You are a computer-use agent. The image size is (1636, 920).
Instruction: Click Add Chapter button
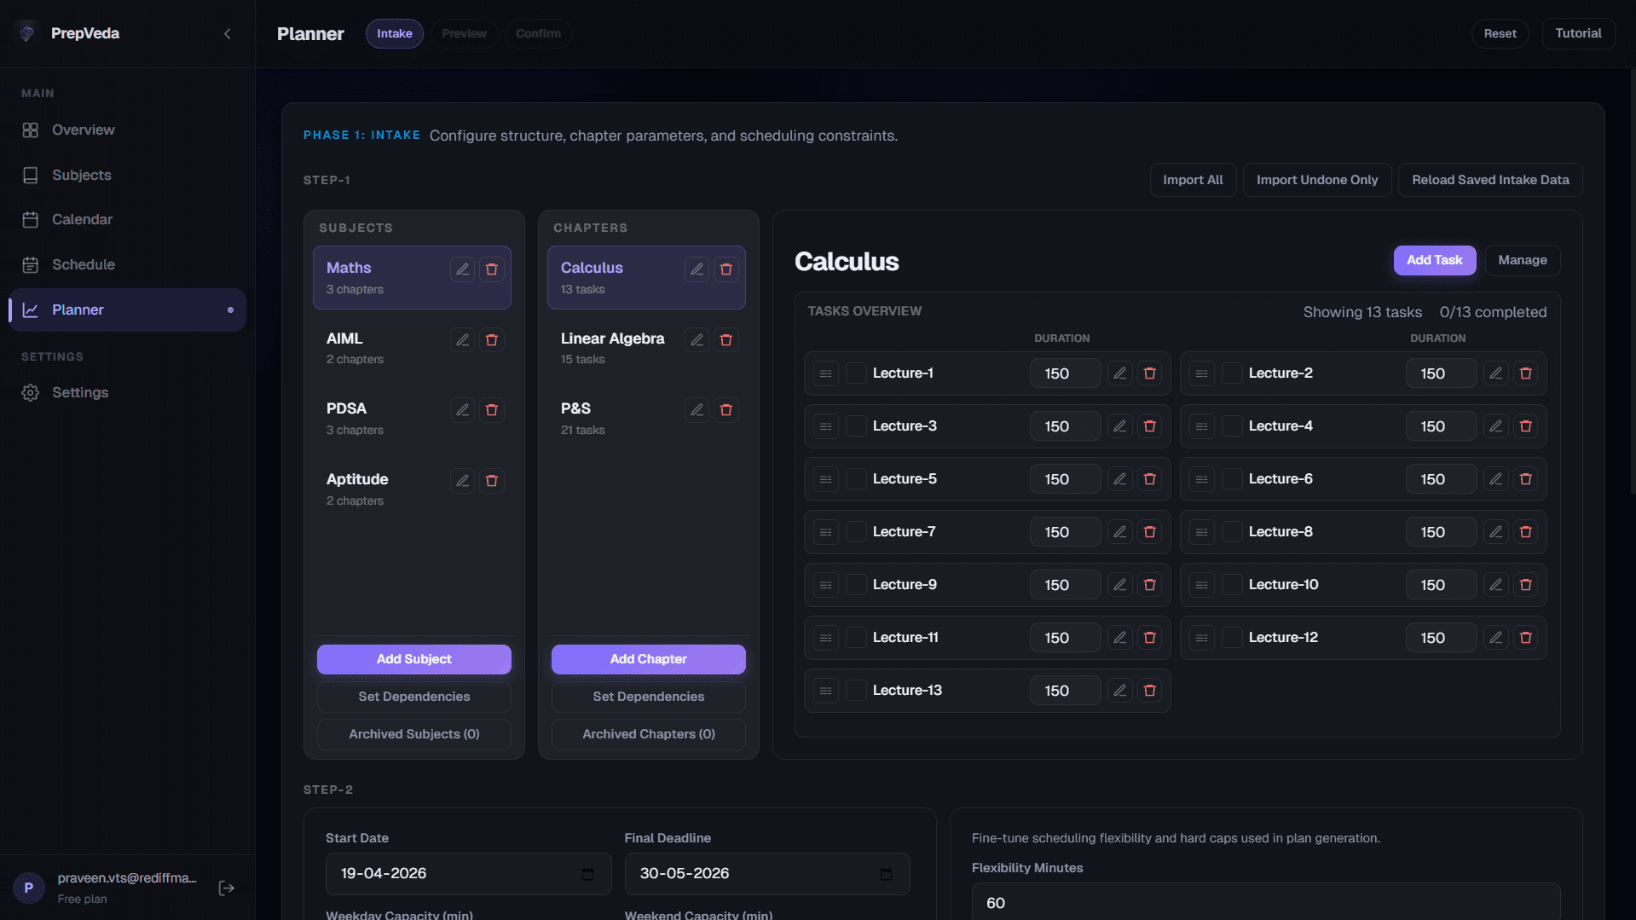click(649, 659)
